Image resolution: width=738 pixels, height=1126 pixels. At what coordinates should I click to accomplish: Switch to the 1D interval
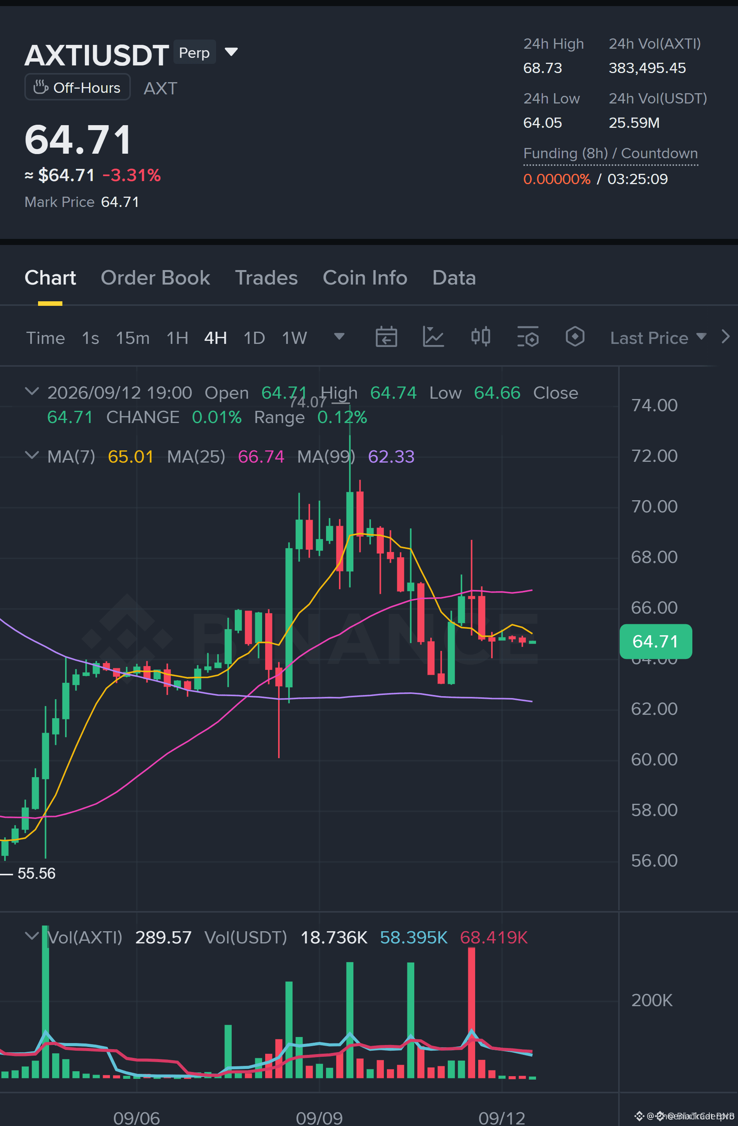pyautogui.click(x=254, y=338)
